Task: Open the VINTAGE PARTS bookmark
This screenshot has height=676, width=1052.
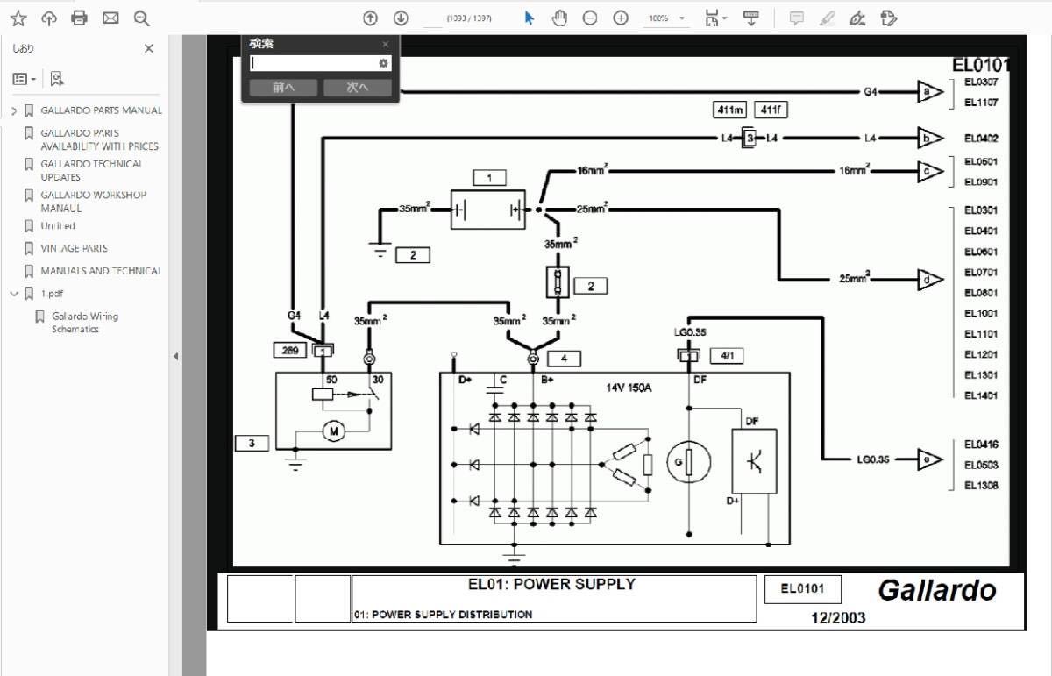Action: tap(74, 248)
